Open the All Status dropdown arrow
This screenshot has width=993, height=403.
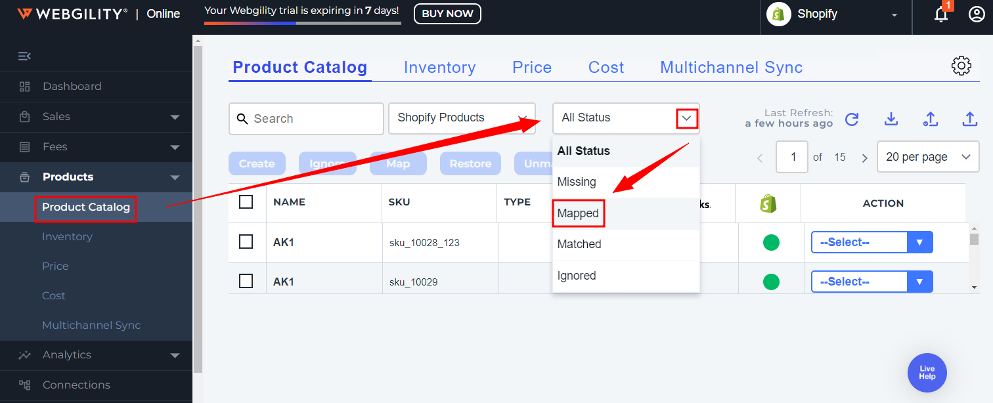click(687, 118)
